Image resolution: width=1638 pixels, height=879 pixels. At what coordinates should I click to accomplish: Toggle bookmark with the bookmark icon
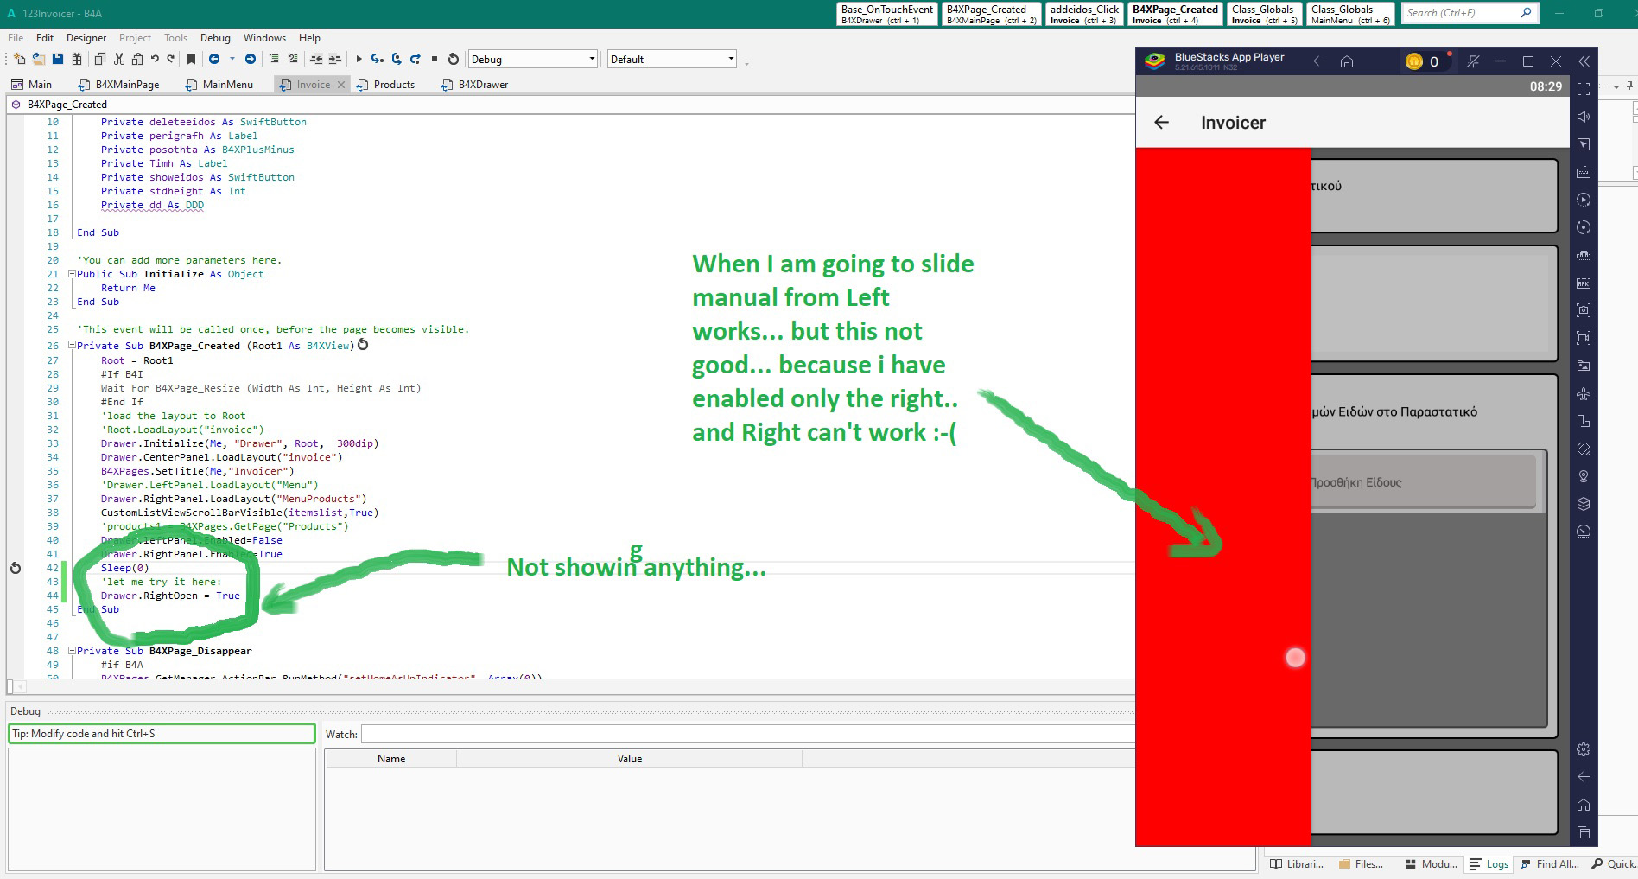coord(192,59)
